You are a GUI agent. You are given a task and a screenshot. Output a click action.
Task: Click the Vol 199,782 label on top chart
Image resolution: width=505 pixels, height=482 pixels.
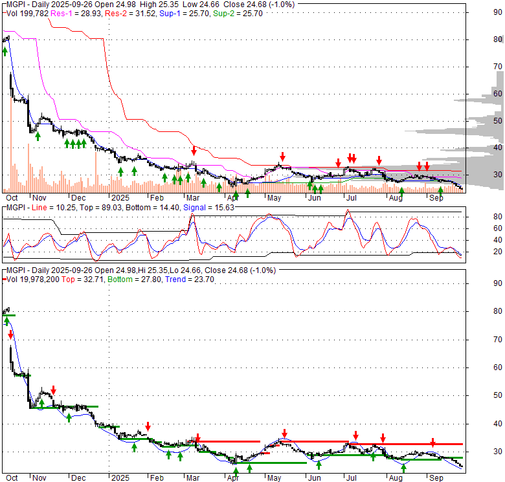(x=27, y=14)
